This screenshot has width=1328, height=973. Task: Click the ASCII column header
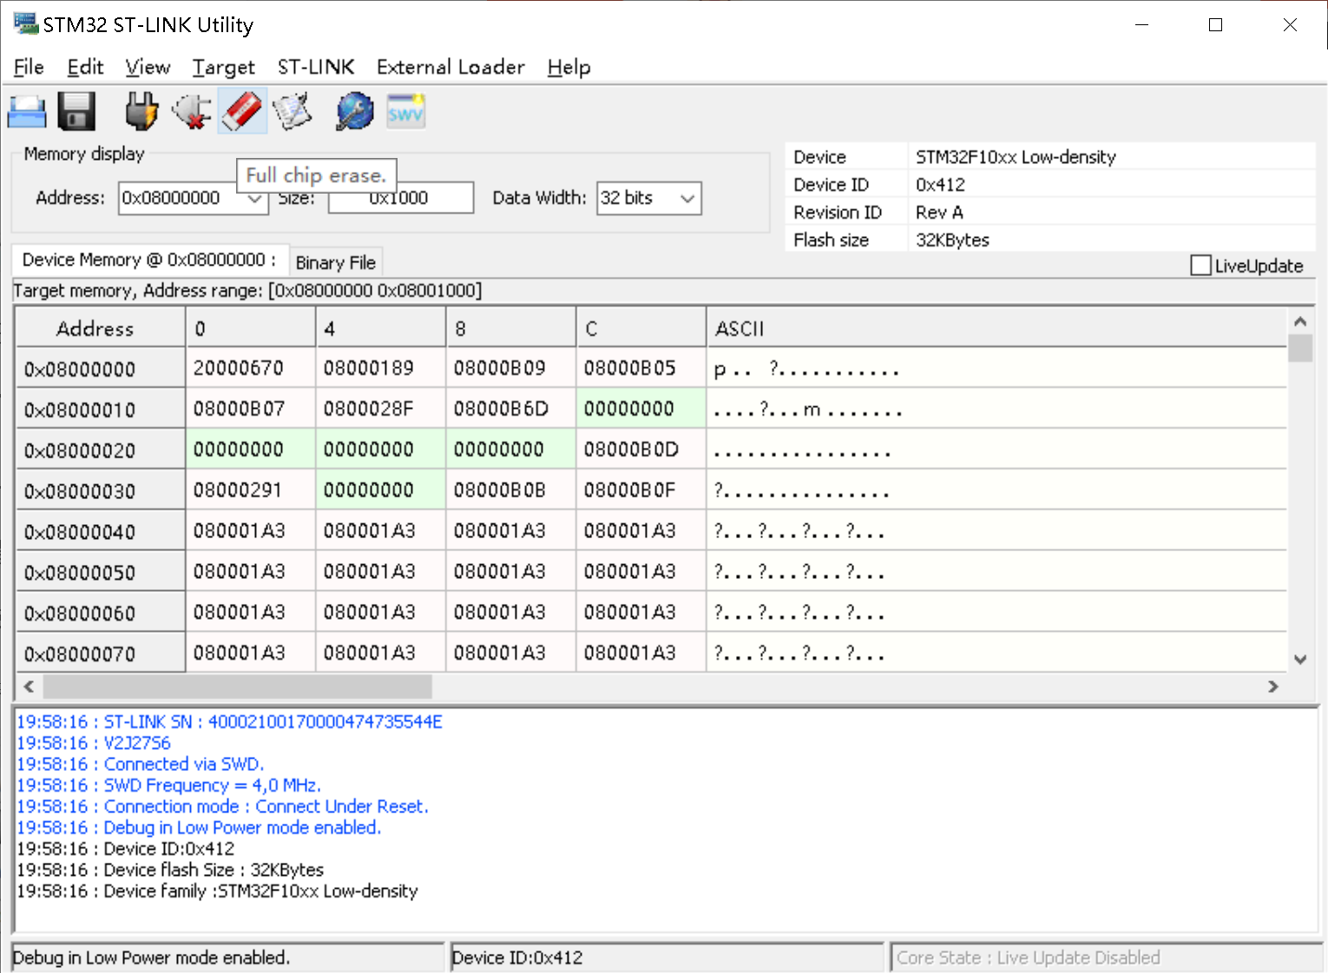(x=996, y=328)
